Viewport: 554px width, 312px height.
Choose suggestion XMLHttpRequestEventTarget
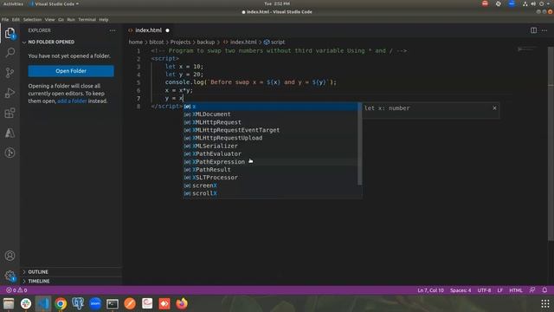[x=271, y=130]
